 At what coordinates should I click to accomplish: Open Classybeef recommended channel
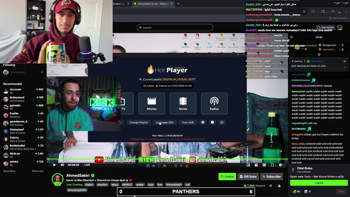point(23,131)
